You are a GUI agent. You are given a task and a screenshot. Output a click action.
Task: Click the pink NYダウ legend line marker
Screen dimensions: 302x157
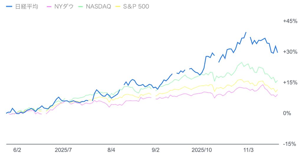click(x=49, y=6)
